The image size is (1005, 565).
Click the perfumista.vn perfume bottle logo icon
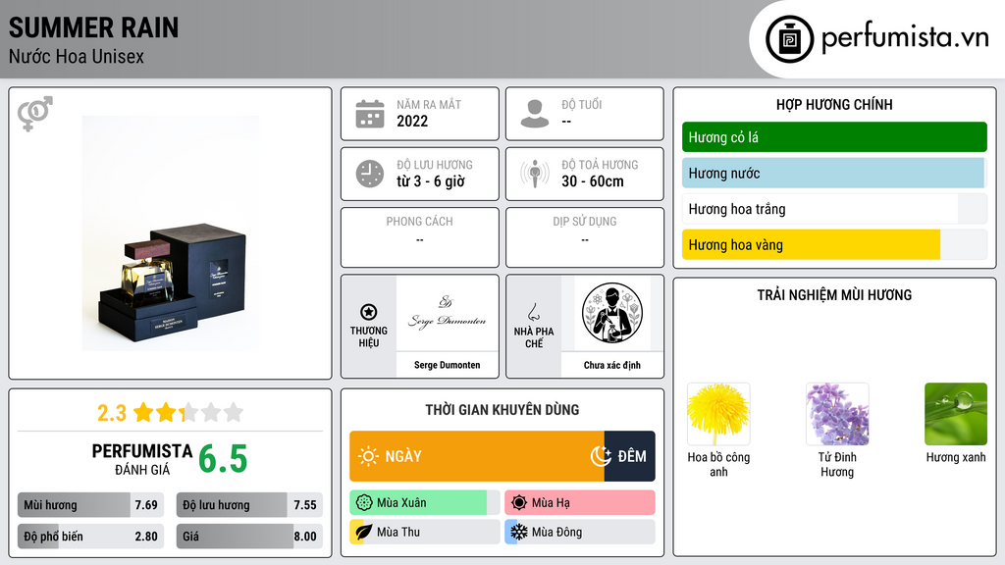[x=789, y=39]
